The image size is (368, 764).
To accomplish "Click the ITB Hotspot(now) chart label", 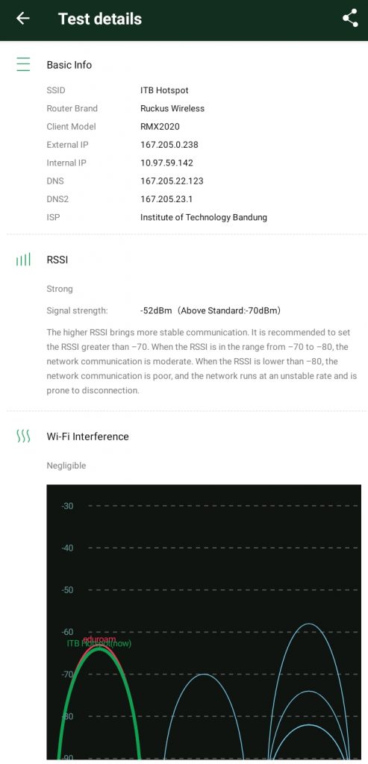I will [x=99, y=644].
